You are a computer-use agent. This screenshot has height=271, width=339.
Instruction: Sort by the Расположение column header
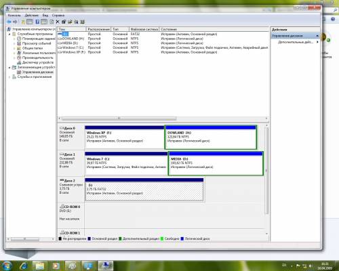(98, 29)
